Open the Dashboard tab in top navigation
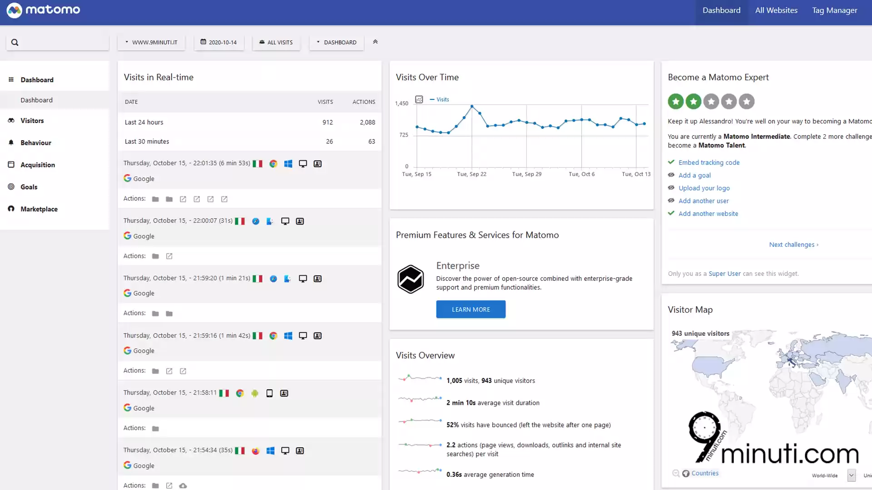 click(x=721, y=10)
